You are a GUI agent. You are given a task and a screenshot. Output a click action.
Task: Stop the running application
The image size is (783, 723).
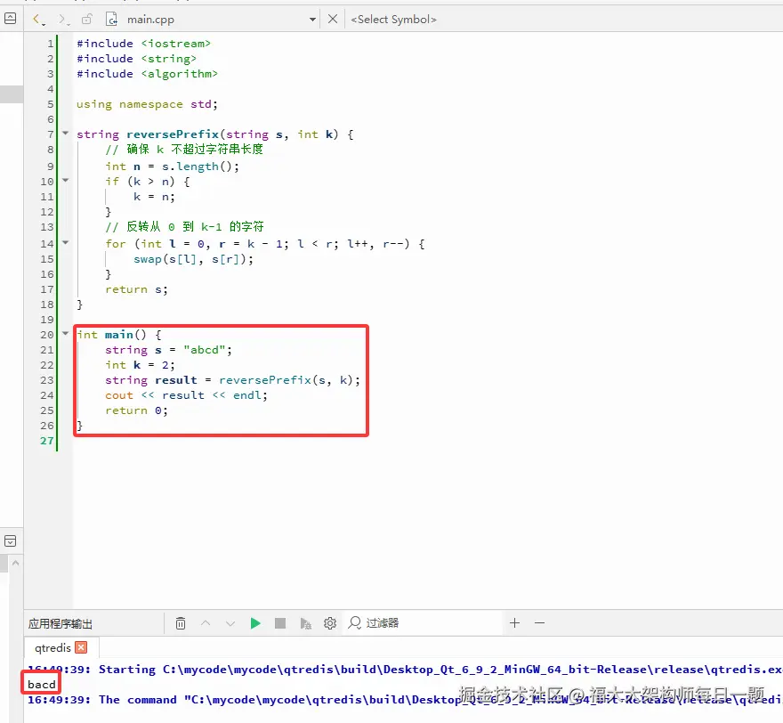point(280,623)
